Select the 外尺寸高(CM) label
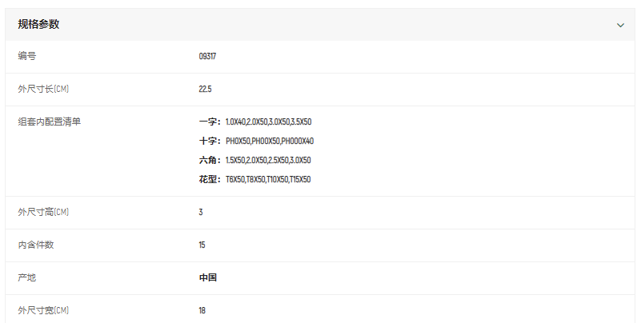The image size is (641, 323). (x=49, y=213)
